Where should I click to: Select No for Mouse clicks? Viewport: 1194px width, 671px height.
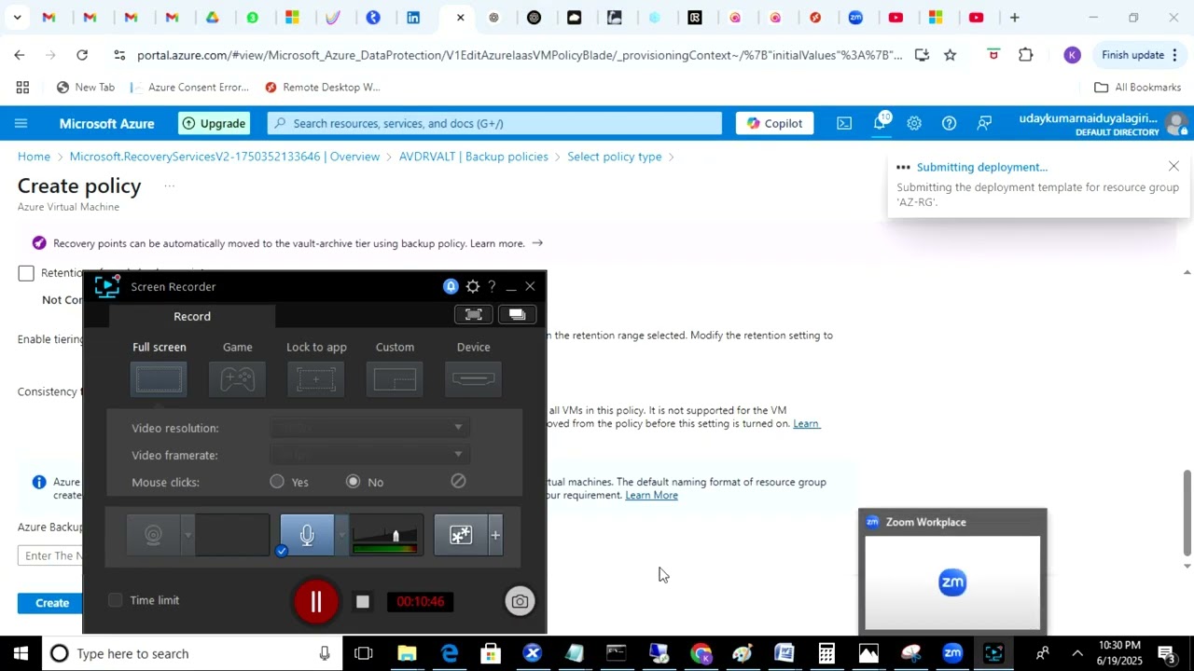click(353, 482)
